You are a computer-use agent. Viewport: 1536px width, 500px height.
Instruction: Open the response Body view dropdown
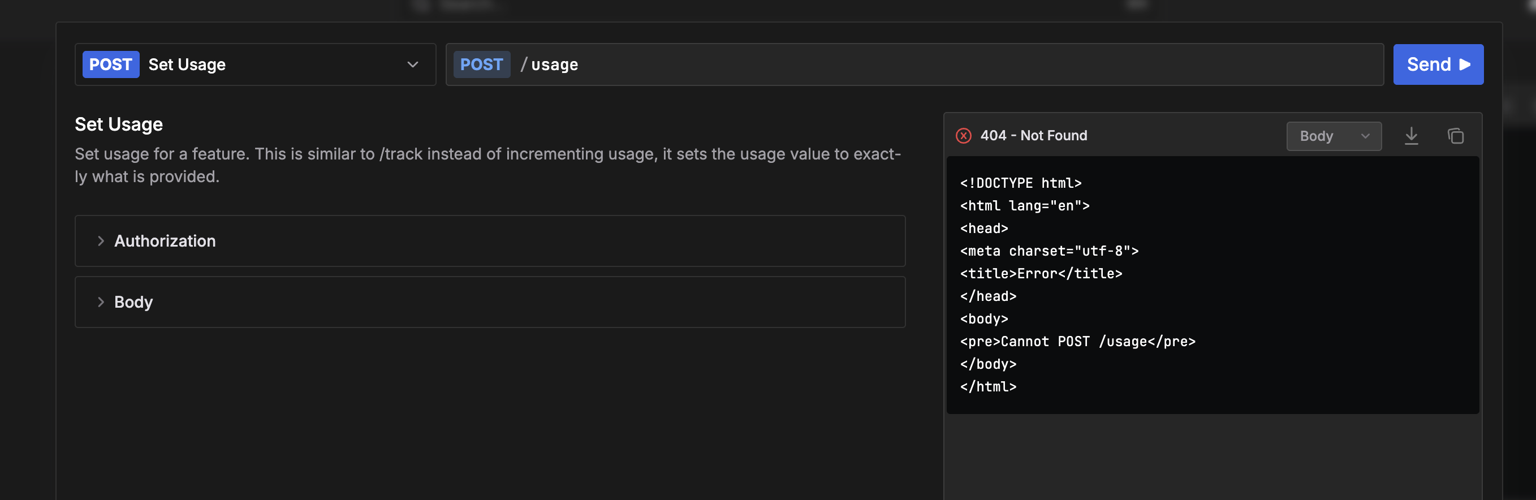tap(1334, 136)
